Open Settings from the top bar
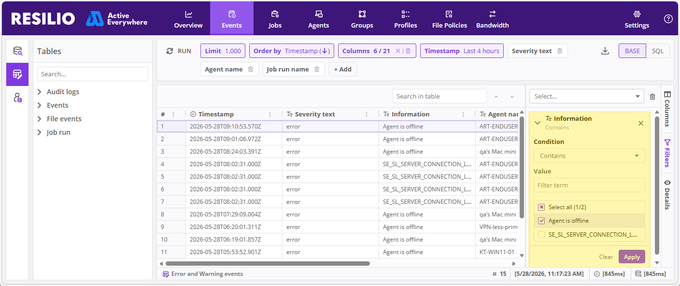680x286 pixels. [x=637, y=19]
